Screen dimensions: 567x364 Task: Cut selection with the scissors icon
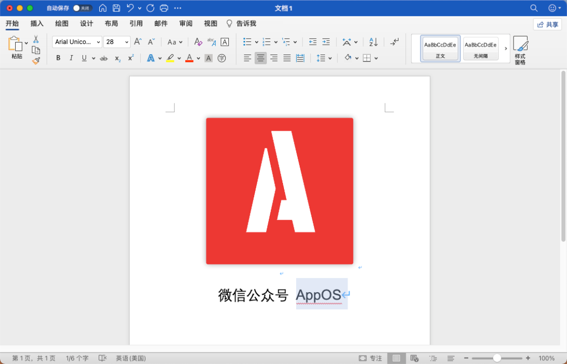(36, 39)
